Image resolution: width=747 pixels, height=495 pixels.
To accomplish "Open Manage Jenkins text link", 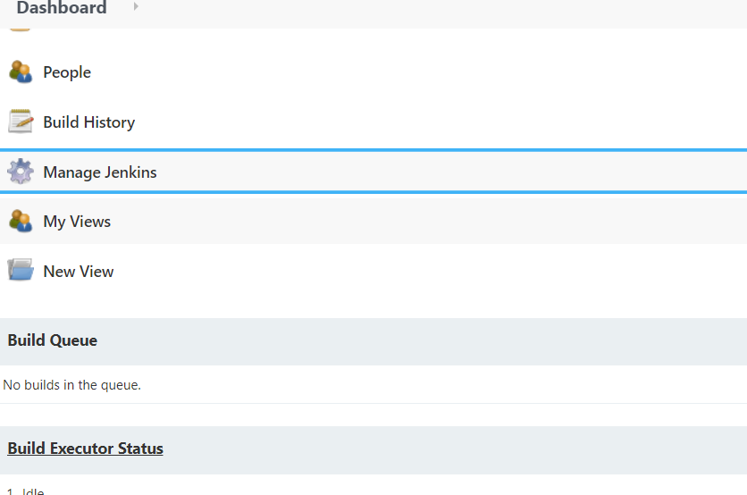I will (x=99, y=172).
